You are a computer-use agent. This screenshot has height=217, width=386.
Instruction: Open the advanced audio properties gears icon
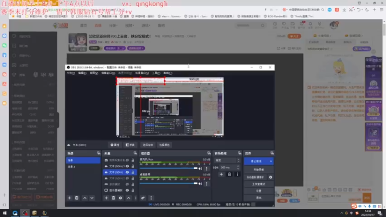point(143,198)
